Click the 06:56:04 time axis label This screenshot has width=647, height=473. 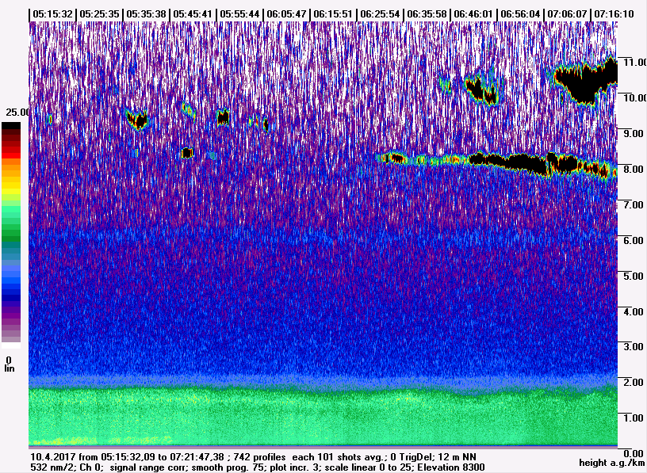pyautogui.click(x=520, y=14)
